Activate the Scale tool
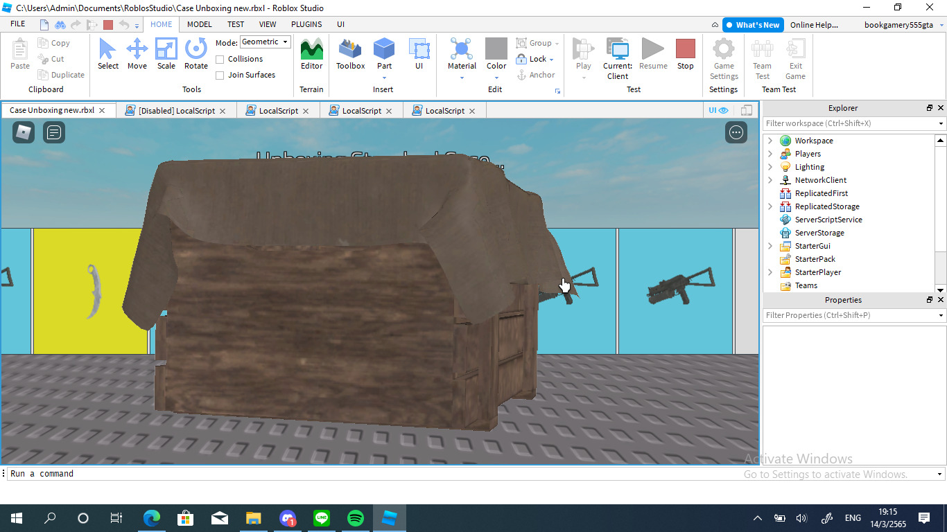The height and width of the screenshot is (532, 947). tap(166, 54)
